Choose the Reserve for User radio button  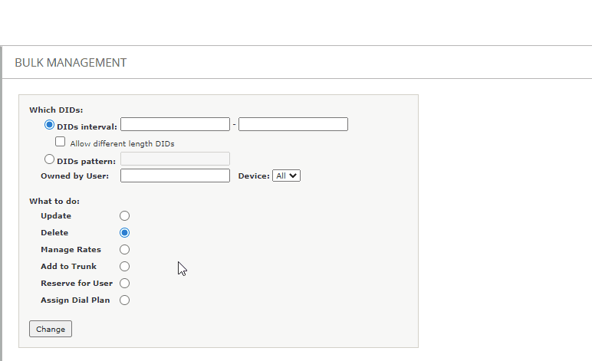[124, 284]
